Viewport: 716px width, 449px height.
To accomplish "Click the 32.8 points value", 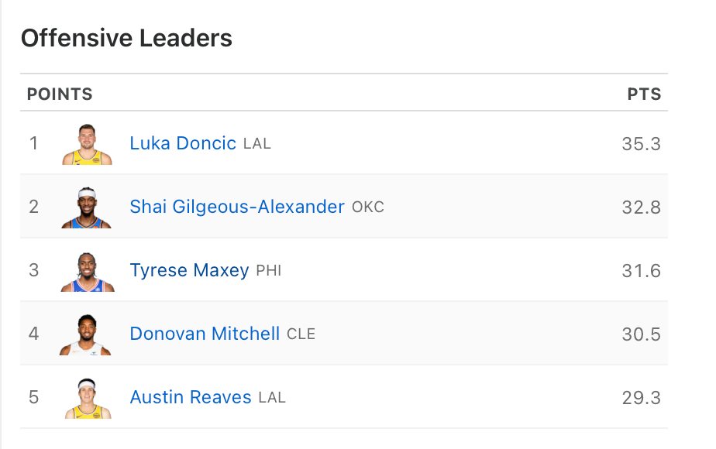I will click(x=641, y=207).
